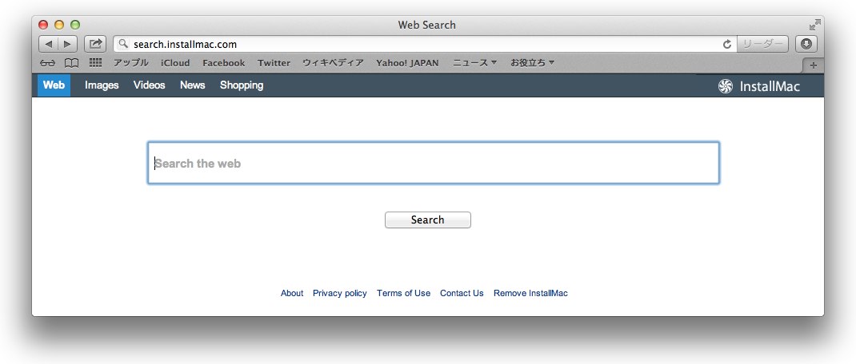Go forward with the forward arrow button
This screenshot has height=364, width=856.
[68, 44]
